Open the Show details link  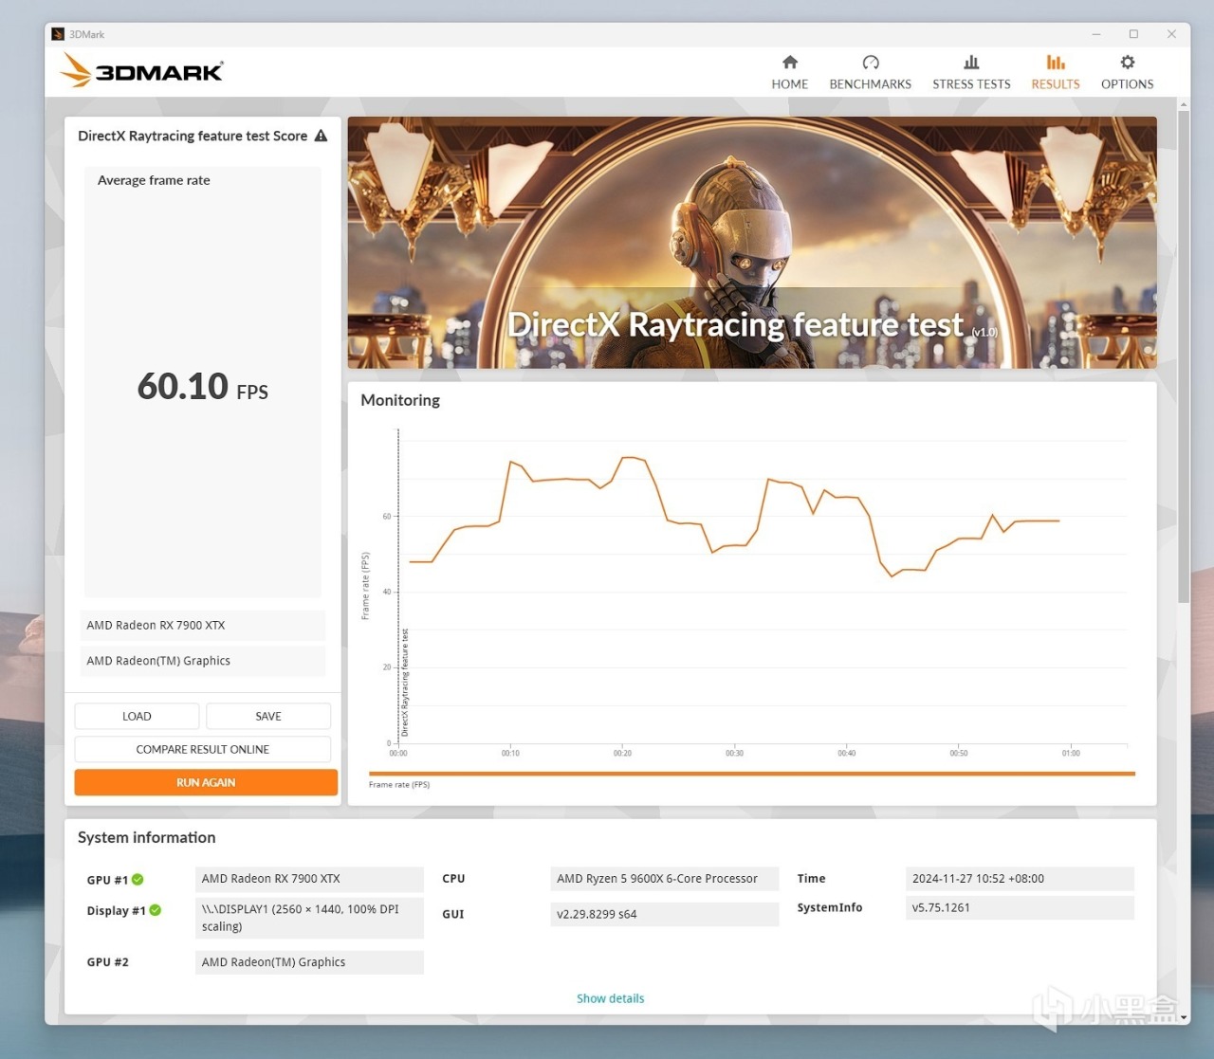pos(611,998)
